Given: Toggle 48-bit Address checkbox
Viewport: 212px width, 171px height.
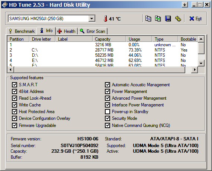Looking at the screenshot, I should point(15,91).
